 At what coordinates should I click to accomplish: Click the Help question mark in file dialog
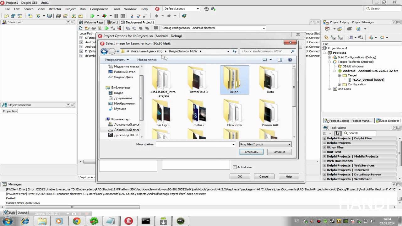tap(290, 60)
